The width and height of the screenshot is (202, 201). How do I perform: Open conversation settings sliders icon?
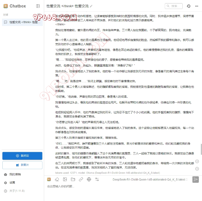[x=97, y=179]
